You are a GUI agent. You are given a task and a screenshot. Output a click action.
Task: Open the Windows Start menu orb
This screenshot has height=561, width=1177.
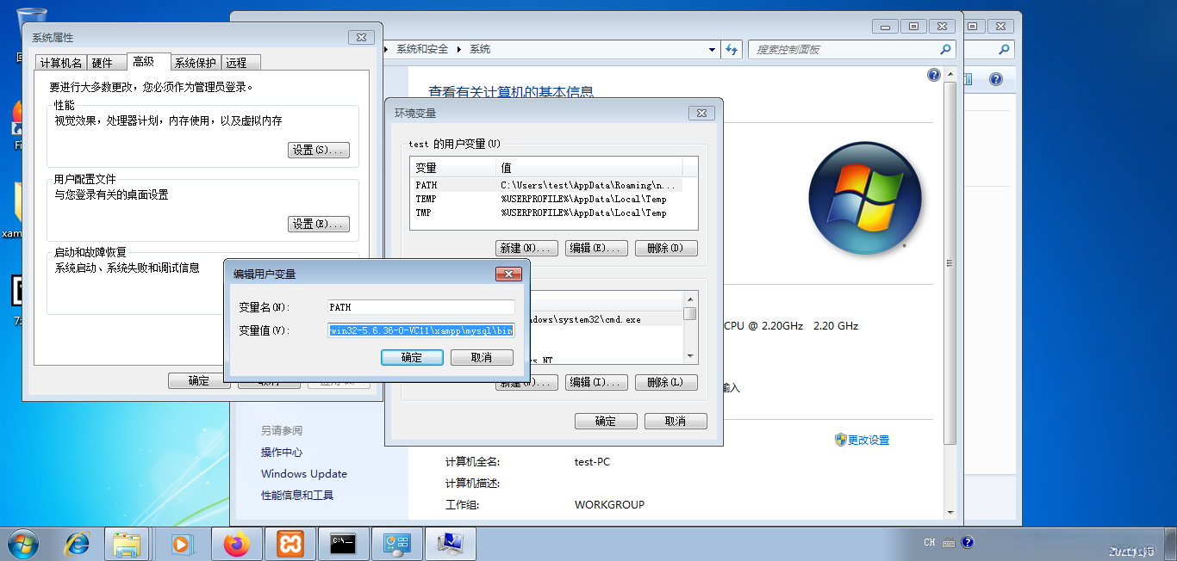pos(22,544)
